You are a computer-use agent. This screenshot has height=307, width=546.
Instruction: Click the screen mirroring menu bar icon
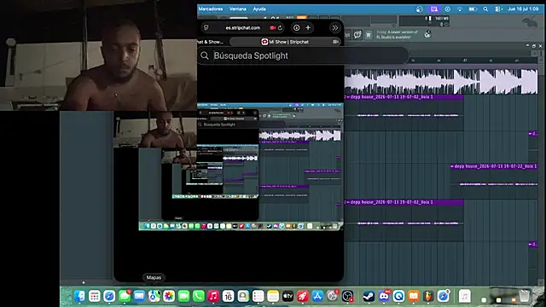(x=434, y=9)
